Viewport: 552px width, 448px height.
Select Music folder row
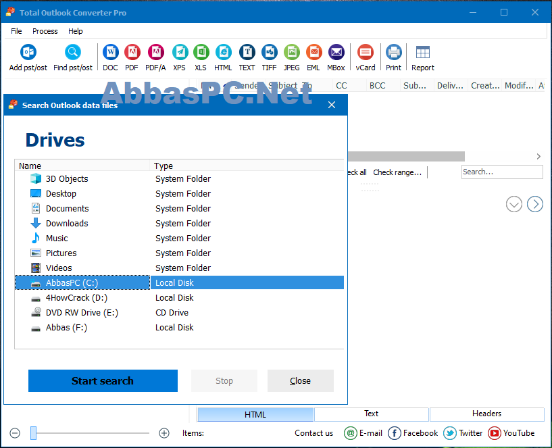179,239
